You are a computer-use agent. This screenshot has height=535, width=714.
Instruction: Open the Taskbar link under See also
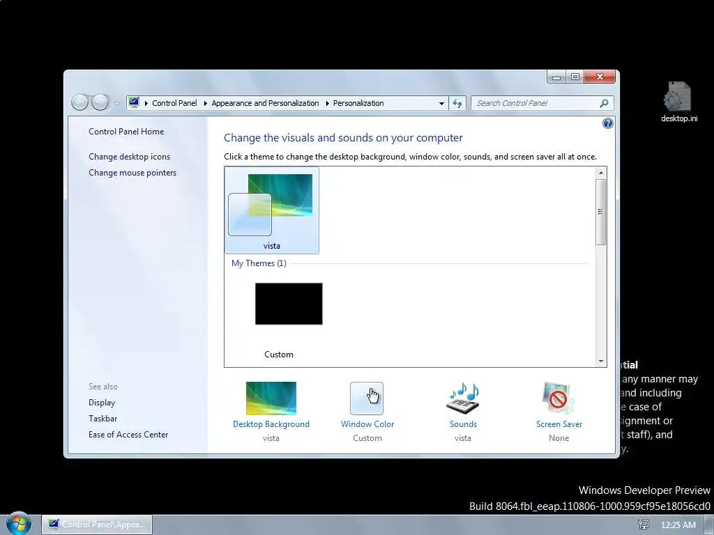click(103, 419)
